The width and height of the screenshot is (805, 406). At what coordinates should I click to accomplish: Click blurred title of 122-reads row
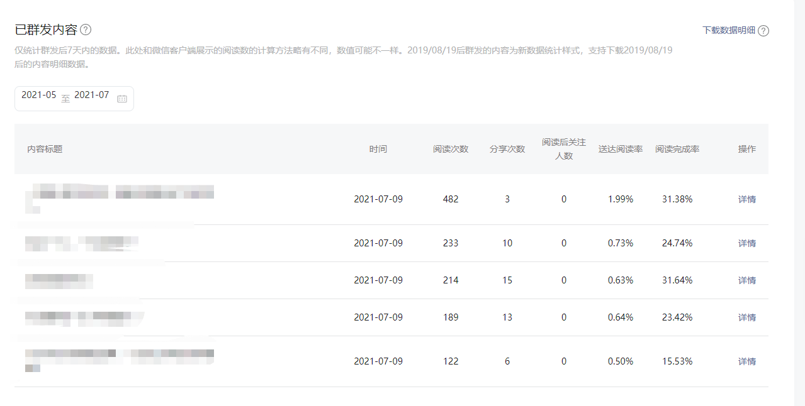(120, 361)
